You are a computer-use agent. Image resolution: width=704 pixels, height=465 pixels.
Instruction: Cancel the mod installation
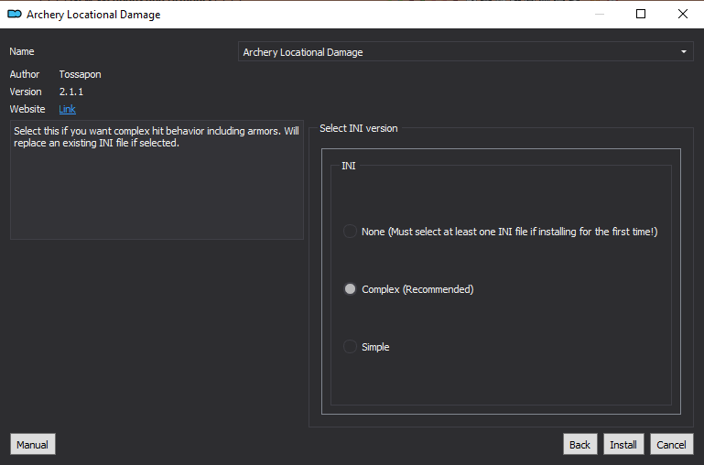671,444
